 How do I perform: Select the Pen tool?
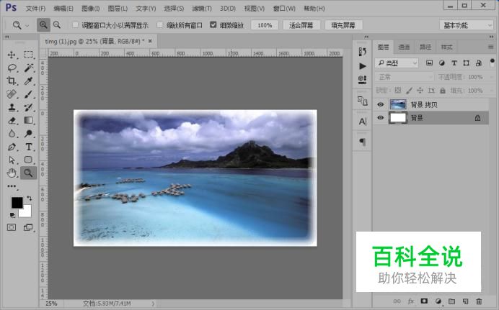click(x=12, y=147)
